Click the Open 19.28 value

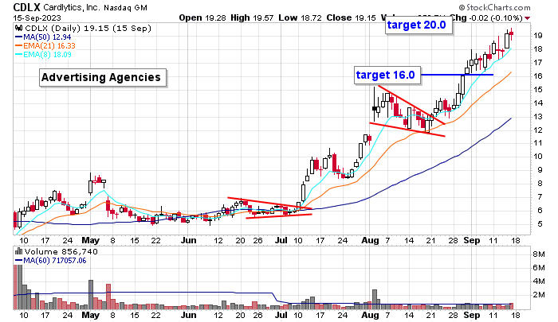point(202,17)
